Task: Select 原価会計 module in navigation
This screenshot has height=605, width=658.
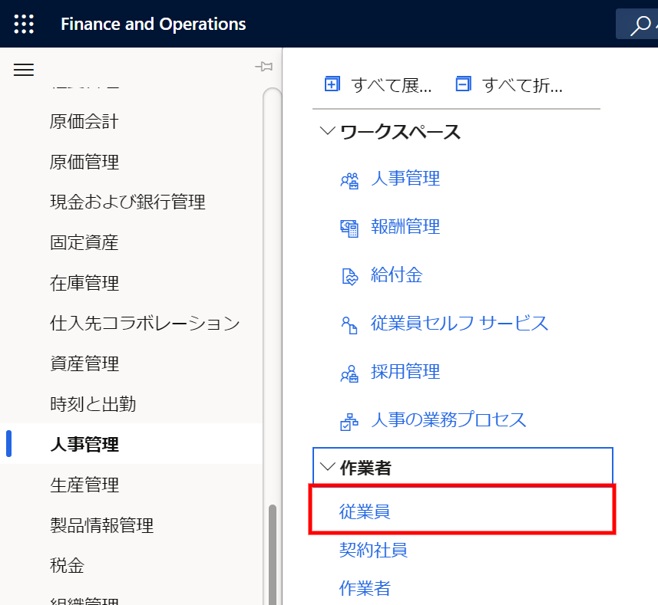Action: (x=84, y=121)
